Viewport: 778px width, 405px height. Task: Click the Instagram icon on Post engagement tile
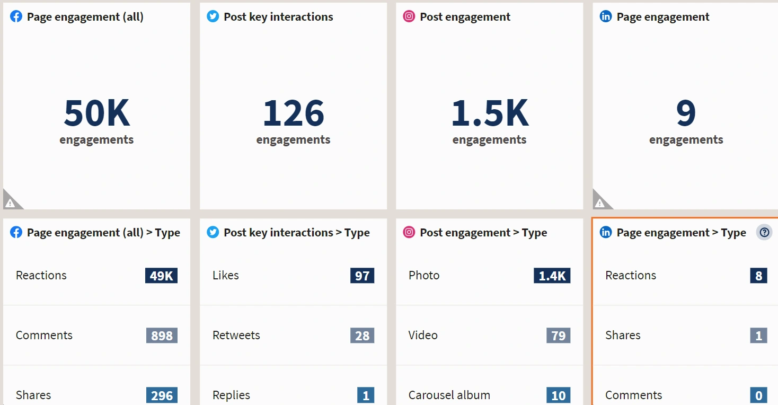409,16
